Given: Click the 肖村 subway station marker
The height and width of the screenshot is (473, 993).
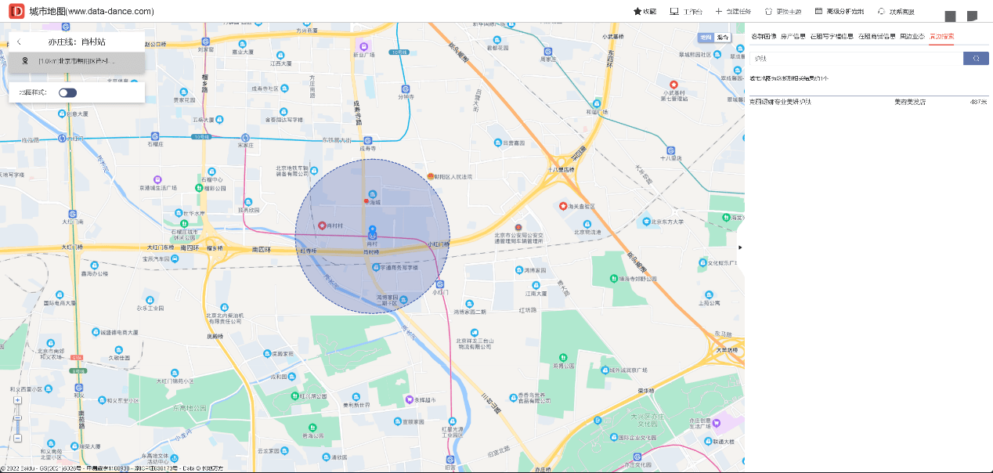Looking at the screenshot, I should tap(372, 235).
